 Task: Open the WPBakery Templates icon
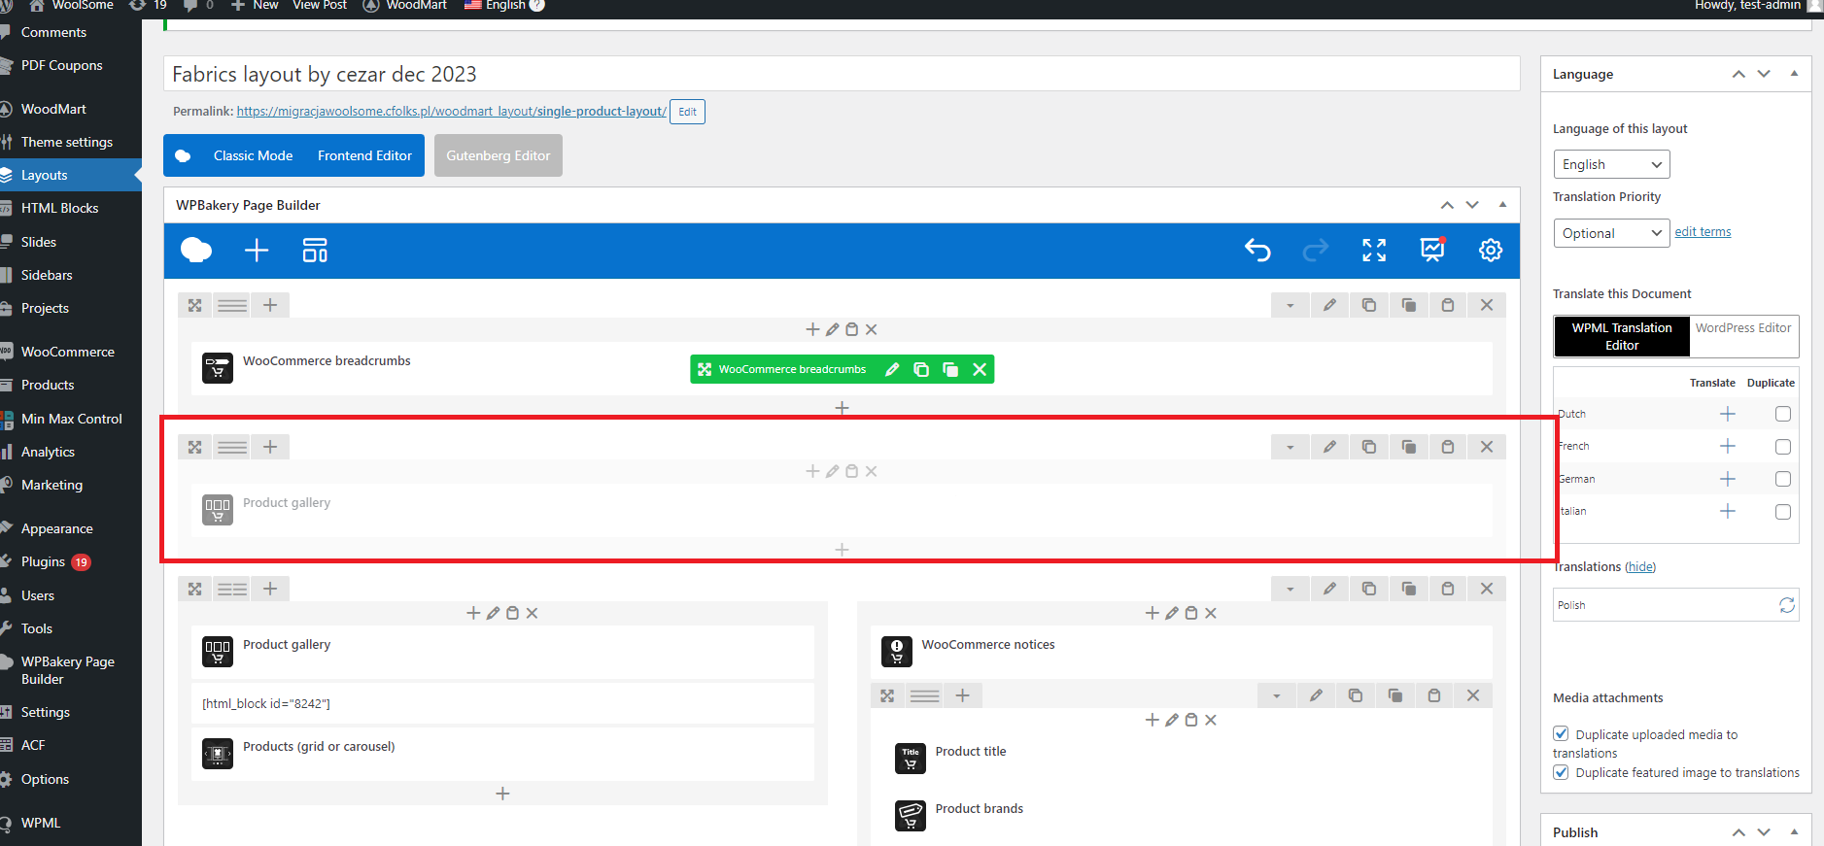pos(315,251)
